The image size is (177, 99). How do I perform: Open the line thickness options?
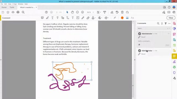pos(127,18)
